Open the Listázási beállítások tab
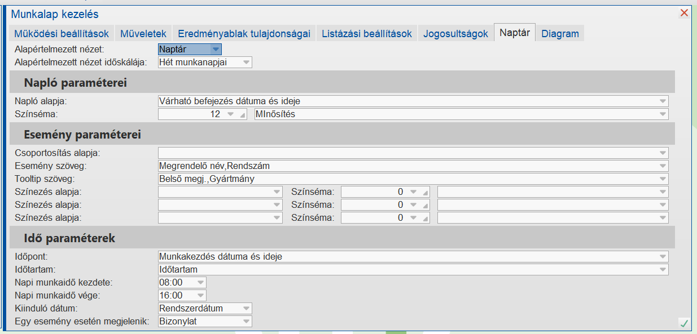This screenshot has width=697, height=334. point(367,33)
